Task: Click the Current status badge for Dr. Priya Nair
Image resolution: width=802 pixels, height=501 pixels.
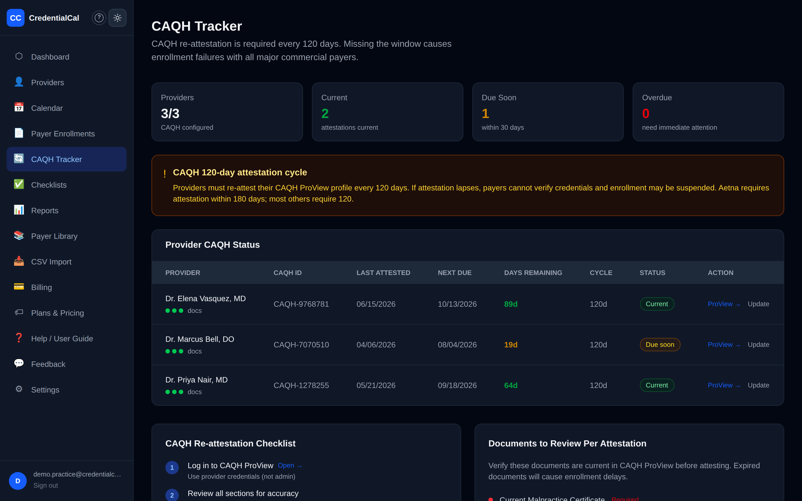Action: coord(657,385)
